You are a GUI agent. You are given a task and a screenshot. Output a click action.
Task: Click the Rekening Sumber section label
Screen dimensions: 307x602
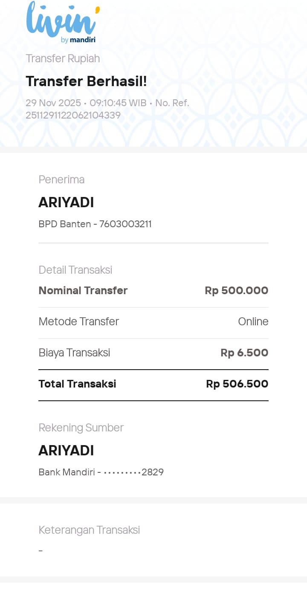pyautogui.click(x=81, y=428)
